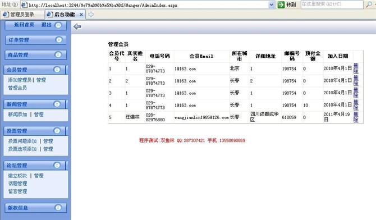The width and height of the screenshot is (376, 220).
Task: Delete member 4 via 删除 link
Action: [x=356, y=105]
